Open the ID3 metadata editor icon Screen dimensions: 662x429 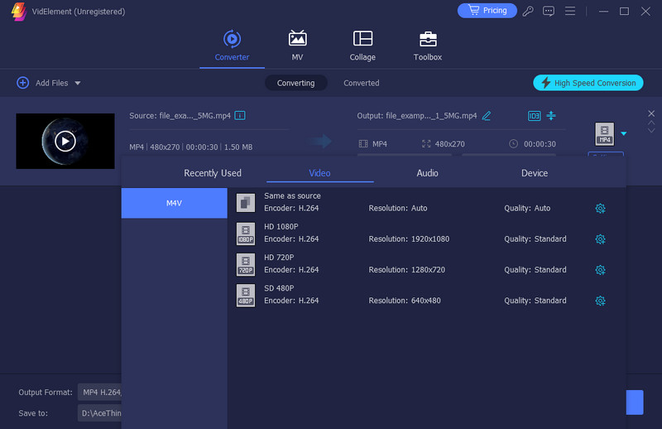pos(534,115)
